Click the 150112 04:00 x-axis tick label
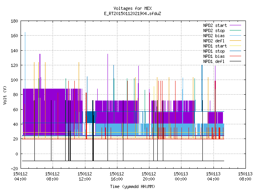 click(20, 177)
